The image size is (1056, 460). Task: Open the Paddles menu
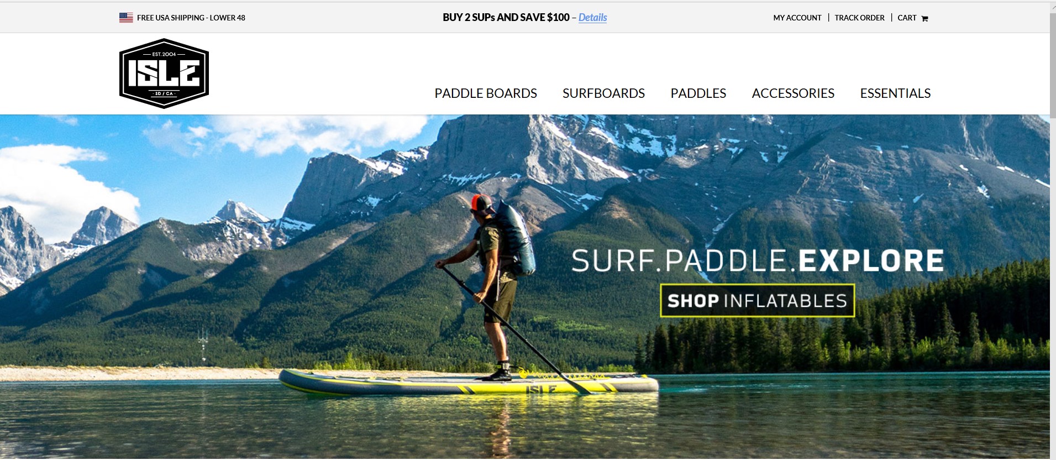pos(698,93)
